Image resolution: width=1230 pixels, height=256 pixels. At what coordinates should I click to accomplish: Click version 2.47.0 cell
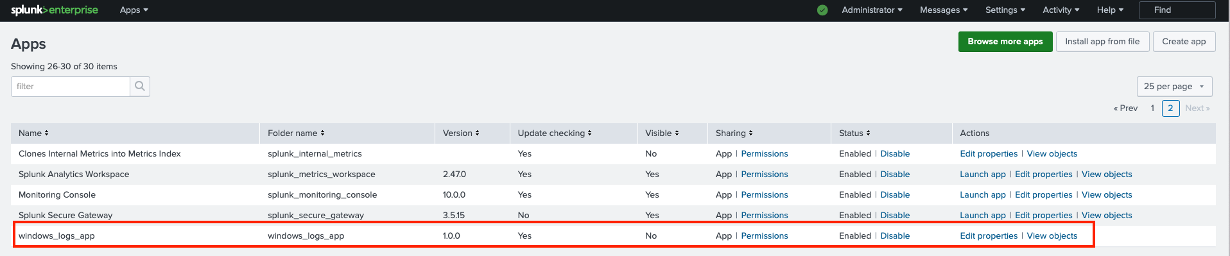pos(455,174)
